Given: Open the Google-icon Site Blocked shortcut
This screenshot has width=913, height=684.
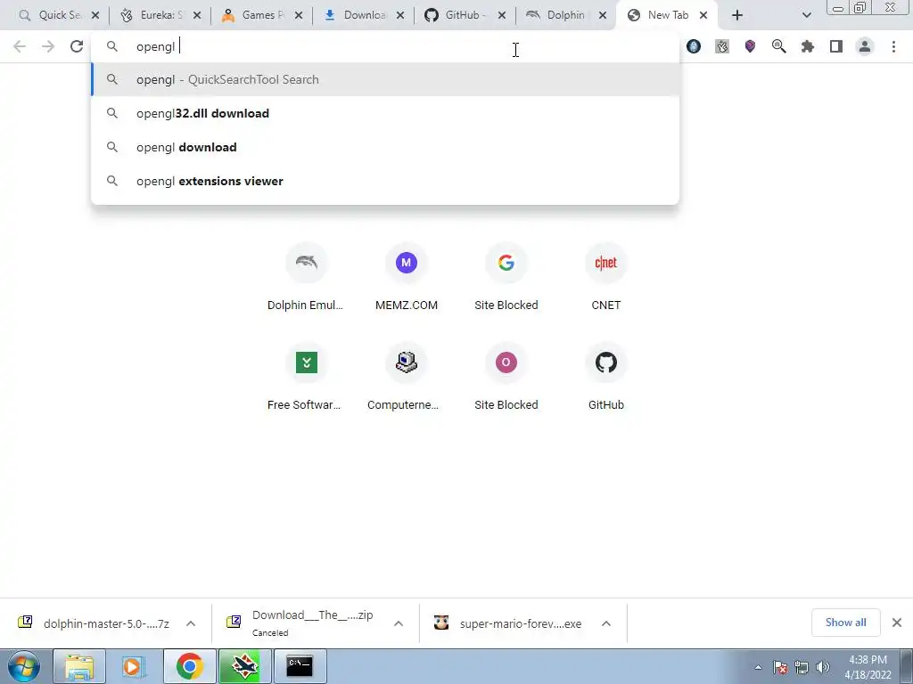Looking at the screenshot, I should point(506,279).
